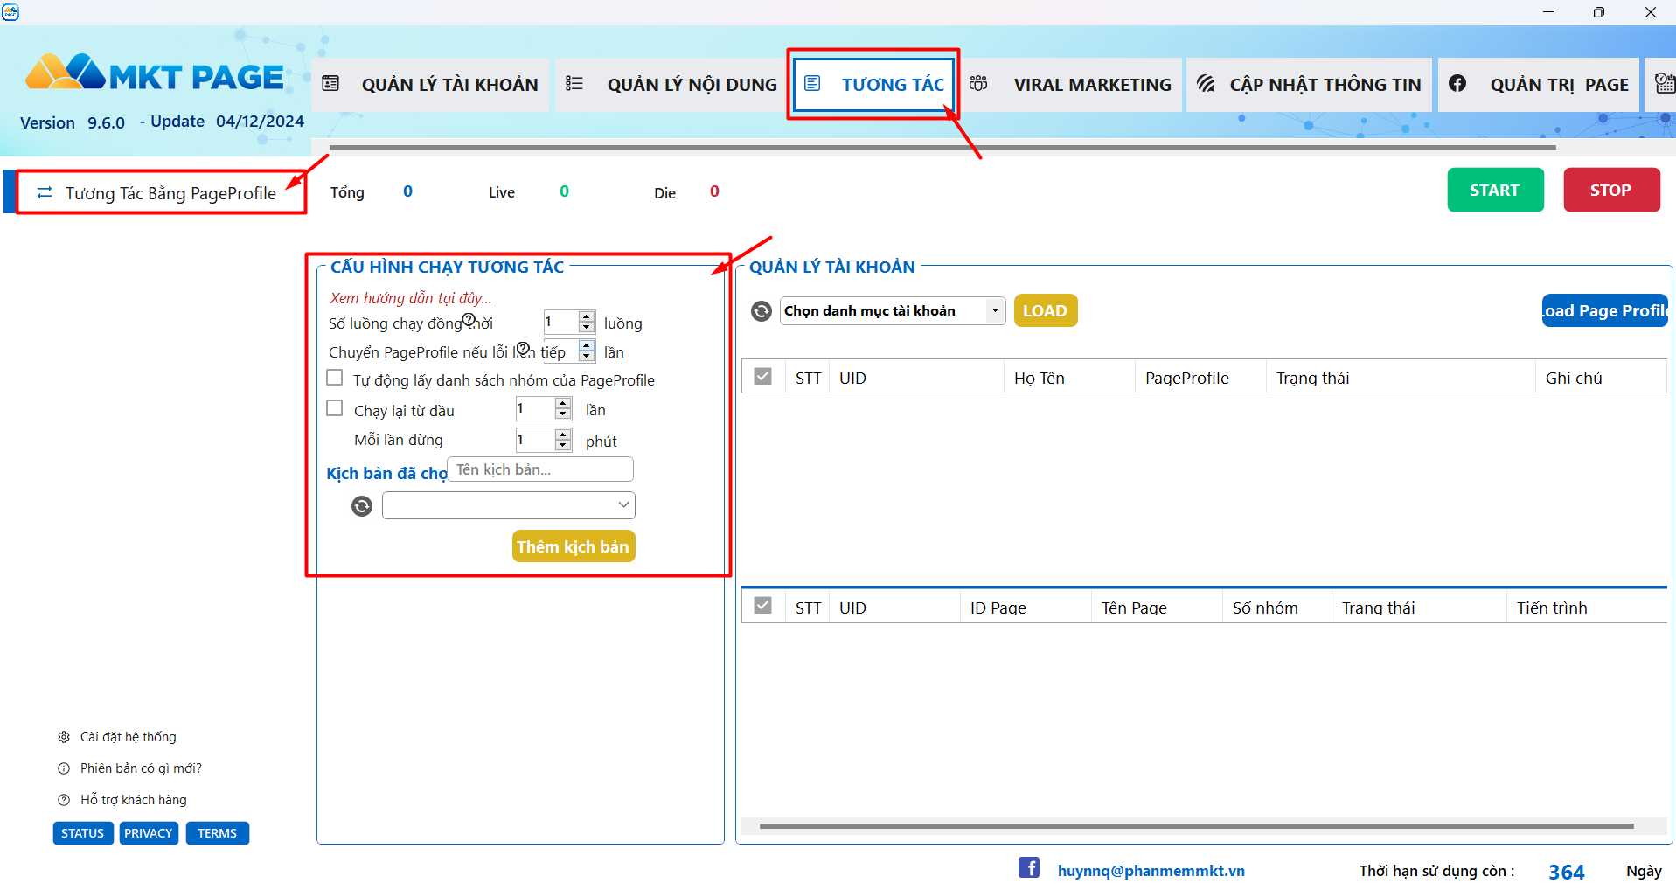Click the Tên Page column header
1676x890 pixels.
[x=1156, y=608]
